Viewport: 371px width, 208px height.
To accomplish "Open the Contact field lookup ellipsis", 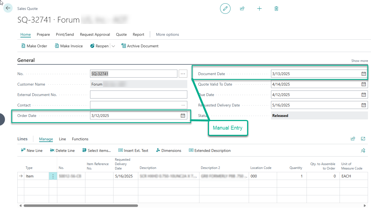I will pos(183,105).
